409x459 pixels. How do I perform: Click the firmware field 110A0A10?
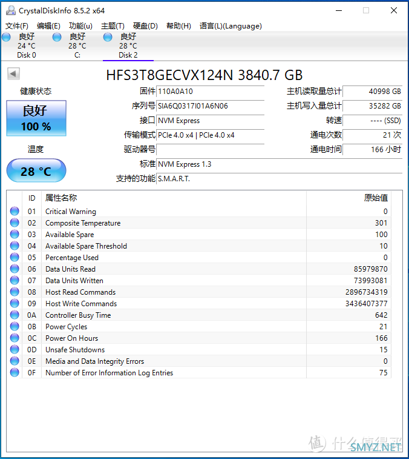[x=211, y=92]
